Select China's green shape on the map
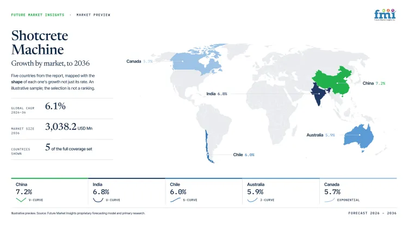Image resolution: width=408 pixels, height=229 pixels. coord(332,81)
